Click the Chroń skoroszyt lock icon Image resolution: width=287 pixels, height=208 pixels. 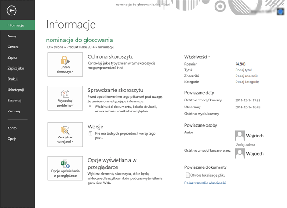[65, 60]
